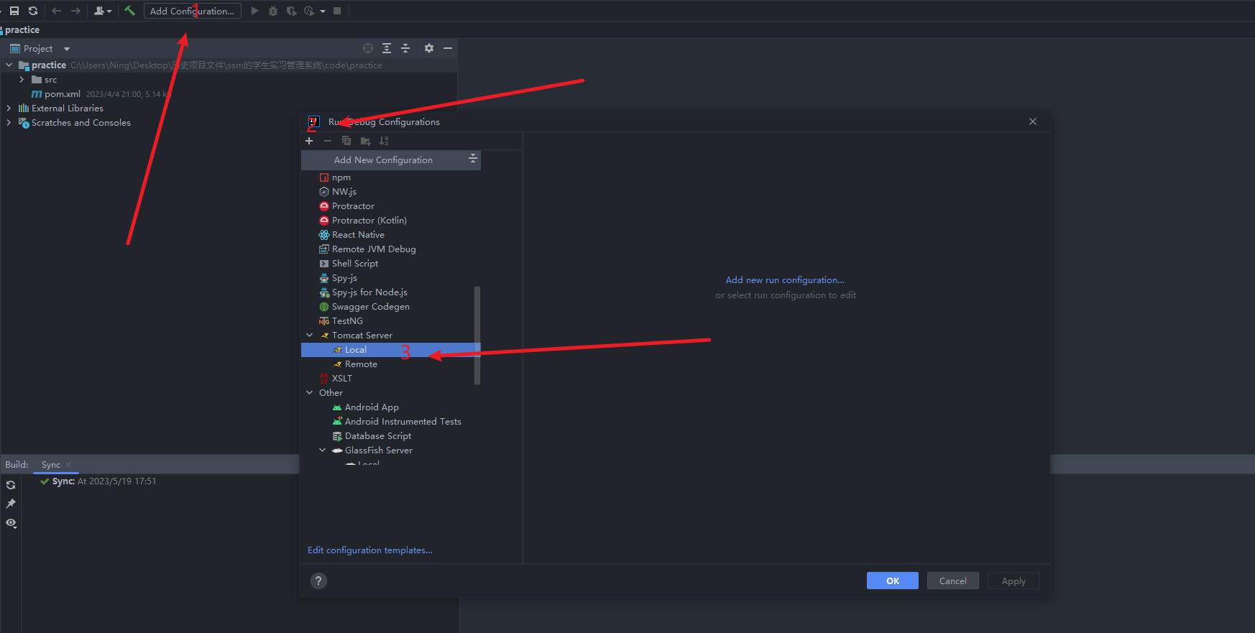Click the locate target crosshair icon in Project panel
This screenshot has width=1255, height=633.
[368, 48]
